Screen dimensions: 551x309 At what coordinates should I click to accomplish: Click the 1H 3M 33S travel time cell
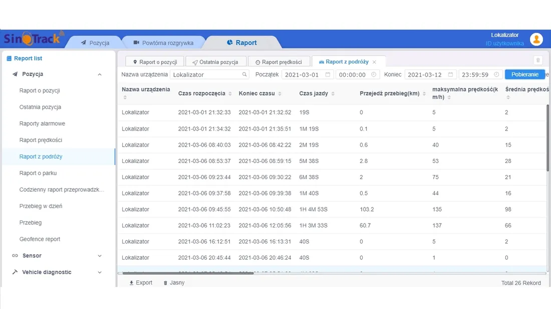313,225
